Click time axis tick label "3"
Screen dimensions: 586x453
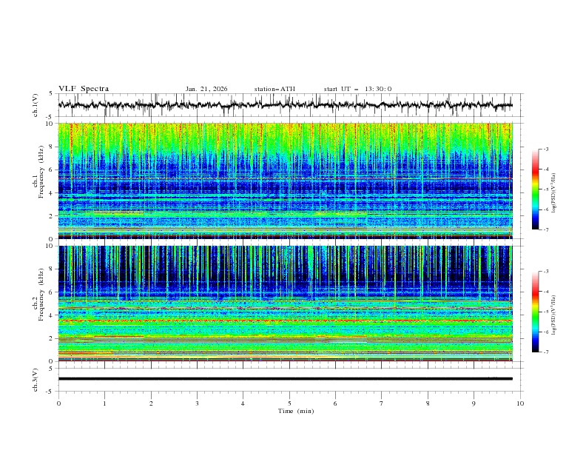pyautogui.click(x=197, y=403)
